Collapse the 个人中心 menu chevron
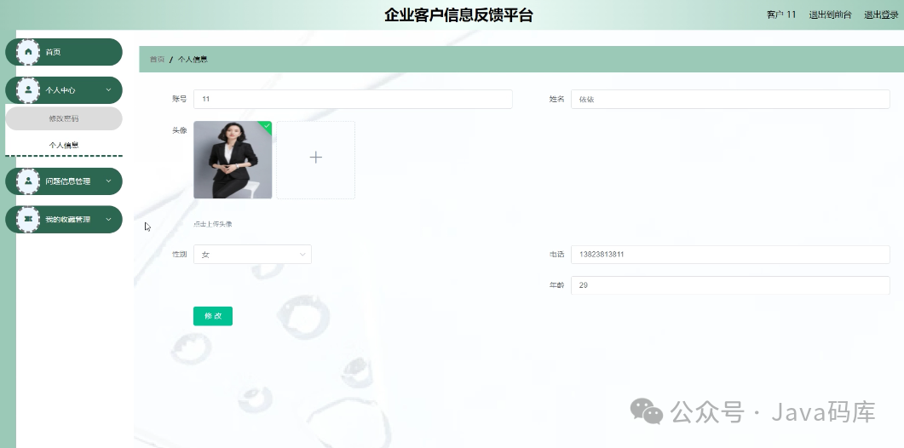Screen dimensions: 904x448 108,90
